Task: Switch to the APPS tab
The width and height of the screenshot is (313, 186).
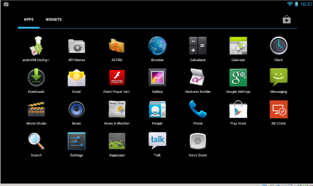Action: pos(29,20)
